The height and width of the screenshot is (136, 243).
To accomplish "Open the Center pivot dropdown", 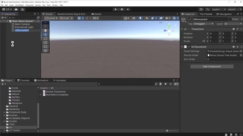I will coord(51,18).
